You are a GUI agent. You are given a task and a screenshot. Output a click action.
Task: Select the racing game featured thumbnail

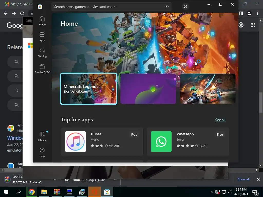[x=208, y=89]
